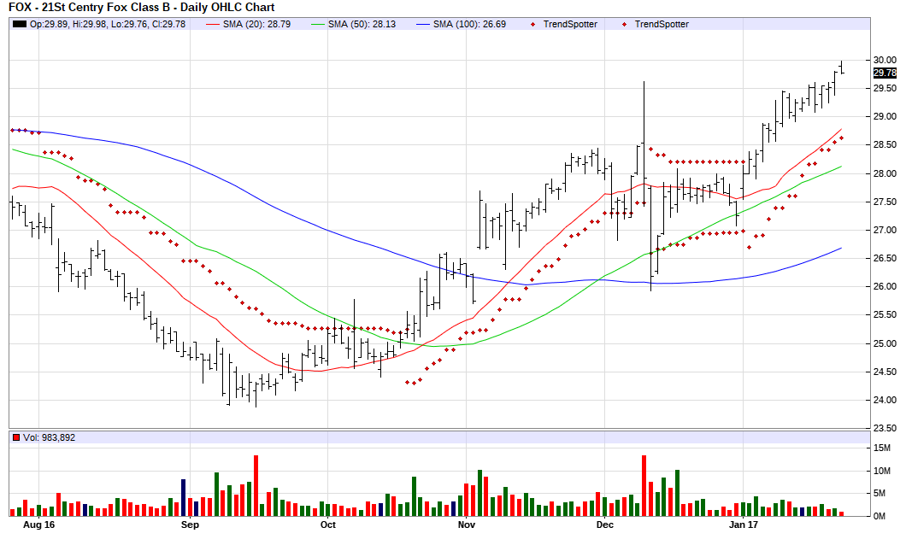906x551 pixels.
Task: Click the 26.00 price axis label
Action: (x=885, y=286)
